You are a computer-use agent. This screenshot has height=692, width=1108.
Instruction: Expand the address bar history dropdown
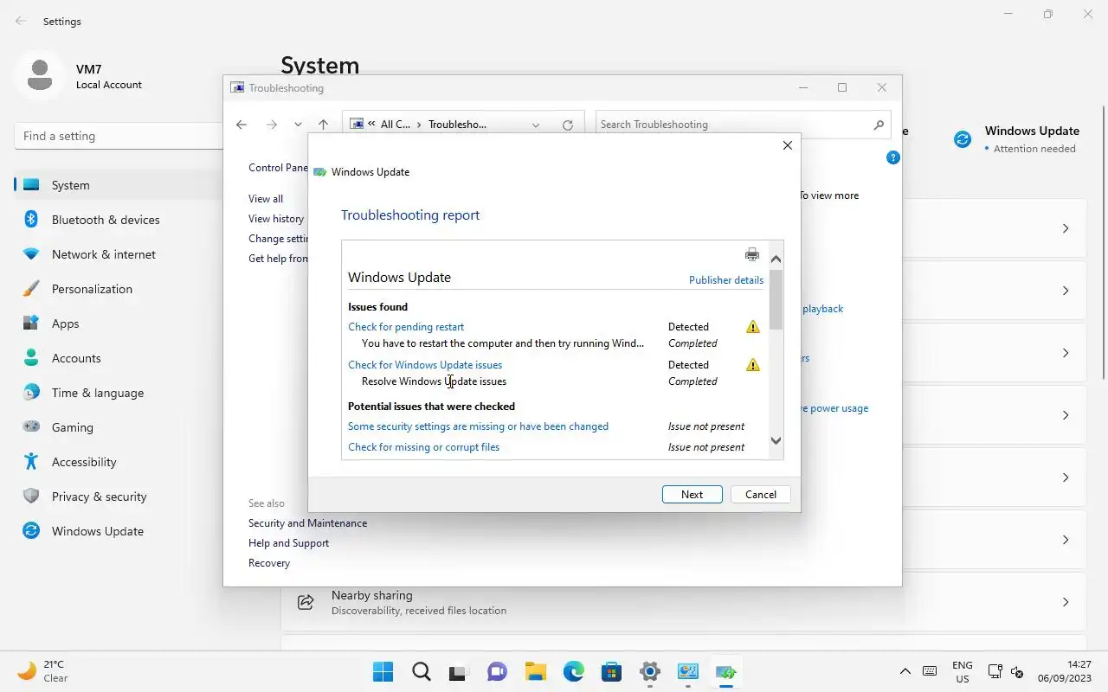coord(536,125)
